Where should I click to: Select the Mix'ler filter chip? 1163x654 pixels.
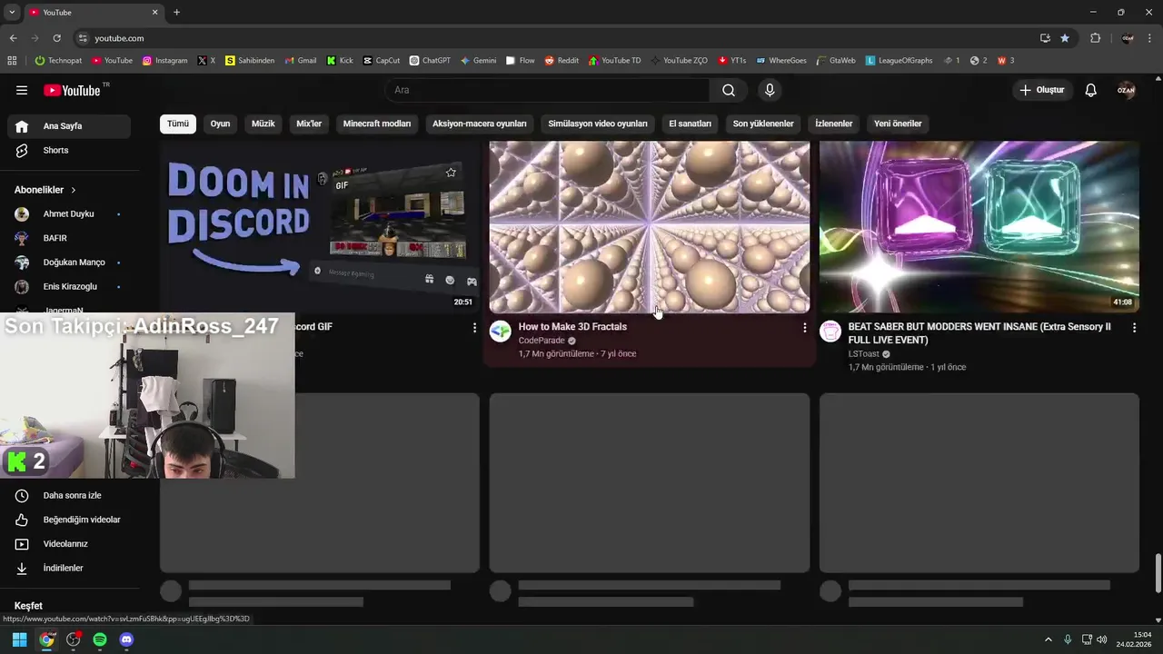point(309,124)
